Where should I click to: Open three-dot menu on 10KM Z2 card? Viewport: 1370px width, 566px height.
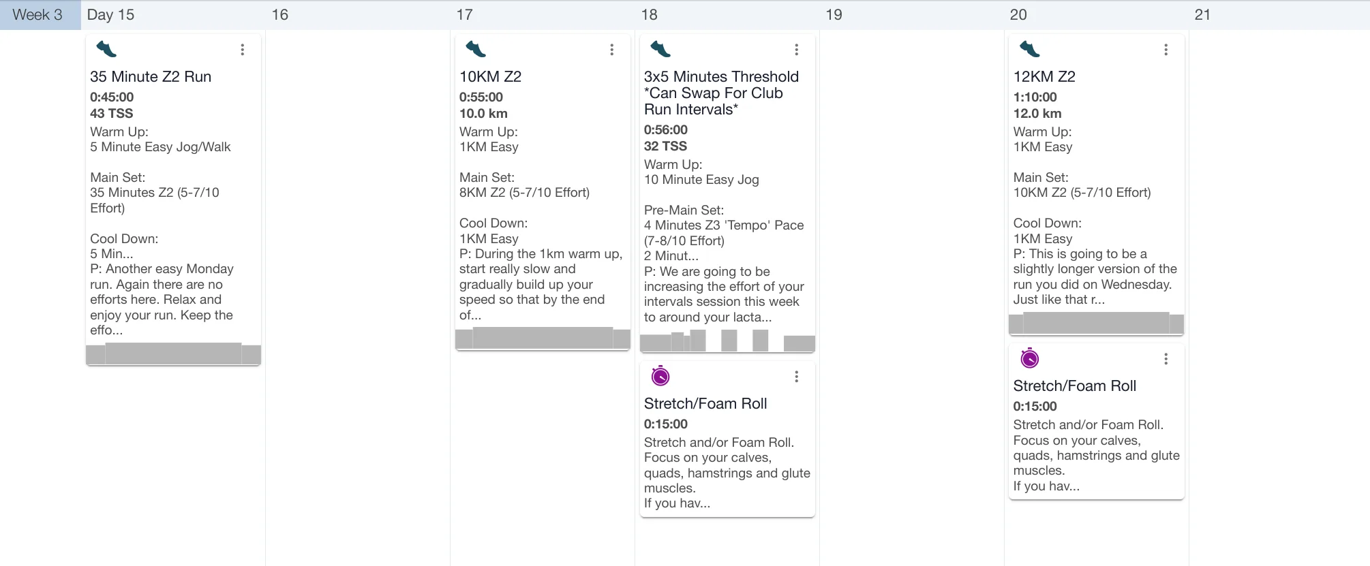(612, 50)
